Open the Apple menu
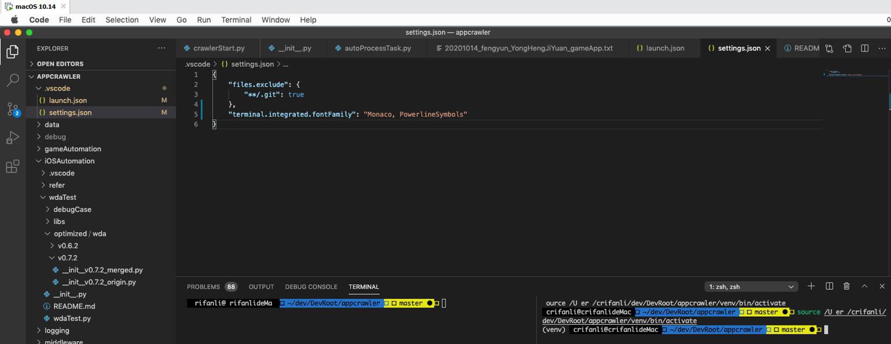The image size is (891, 344). tap(15, 20)
